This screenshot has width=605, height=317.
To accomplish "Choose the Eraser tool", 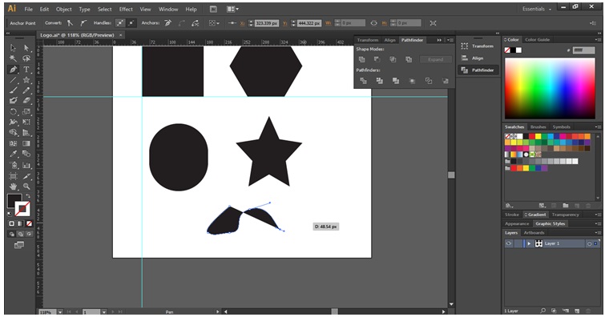I will 26,101.
